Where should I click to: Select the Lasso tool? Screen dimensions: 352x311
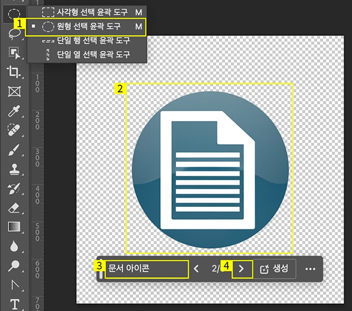[14, 34]
